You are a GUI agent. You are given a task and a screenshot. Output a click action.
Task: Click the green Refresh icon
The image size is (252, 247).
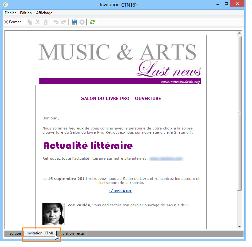pyautogui.click(x=92, y=22)
